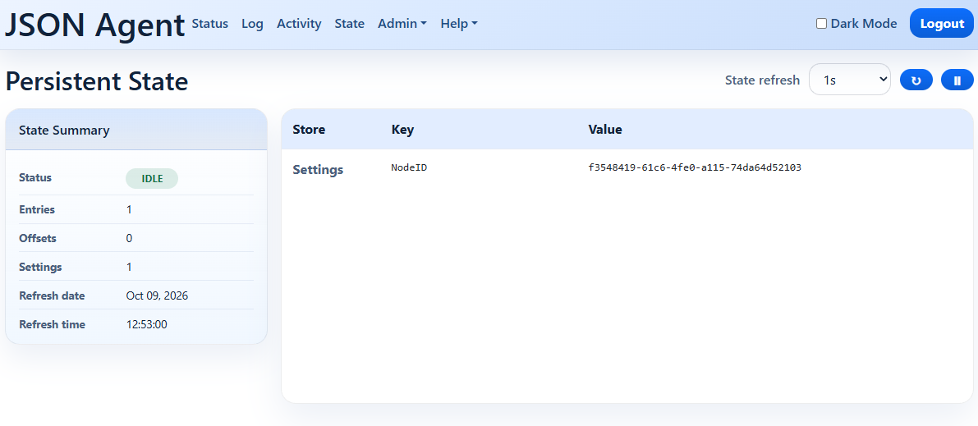
Task: Click the Dark Mode label text
Action: [x=864, y=24]
